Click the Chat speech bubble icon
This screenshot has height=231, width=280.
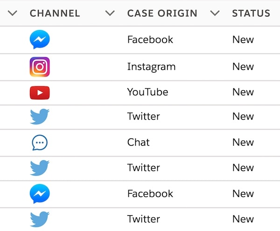click(40, 143)
